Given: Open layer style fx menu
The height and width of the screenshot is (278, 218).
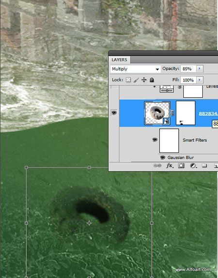Looking at the screenshot, I should click(170, 166).
